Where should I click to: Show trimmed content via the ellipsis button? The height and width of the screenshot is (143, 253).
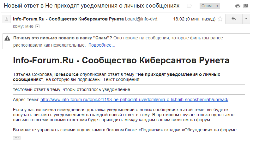point(17,138)
